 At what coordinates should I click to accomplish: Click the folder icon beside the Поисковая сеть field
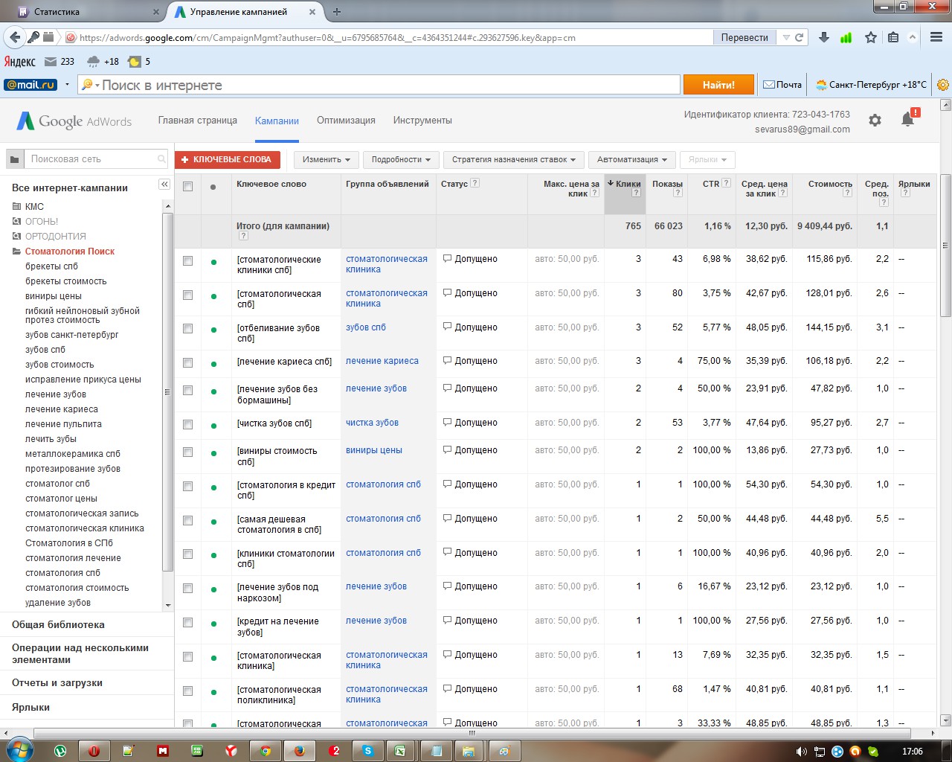(13, 159)
